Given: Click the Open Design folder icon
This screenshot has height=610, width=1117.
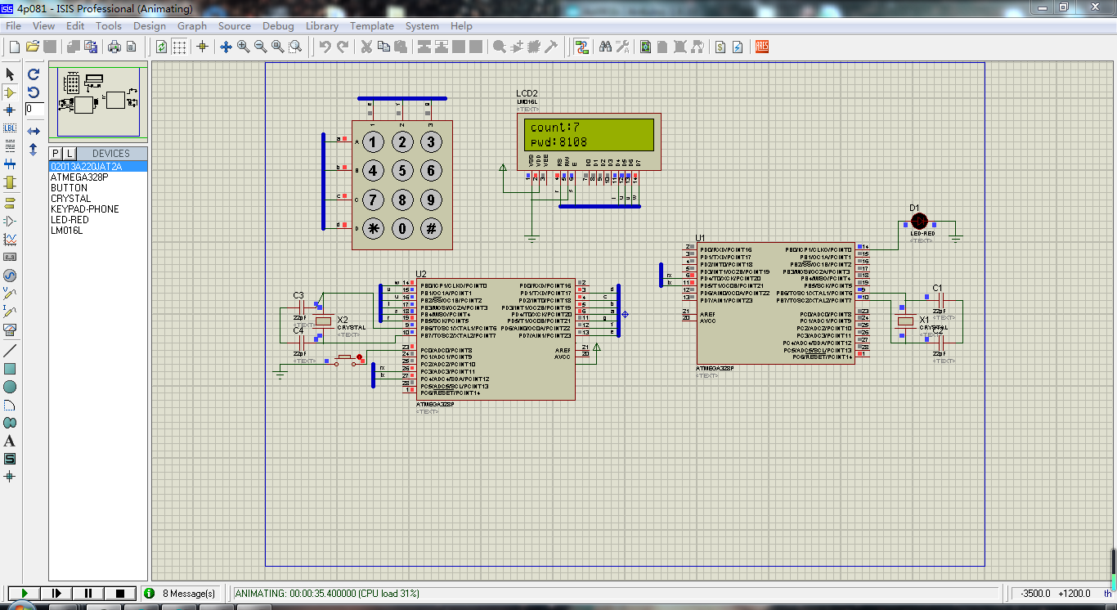Looking at the screenshot, I should click(33, 47).
